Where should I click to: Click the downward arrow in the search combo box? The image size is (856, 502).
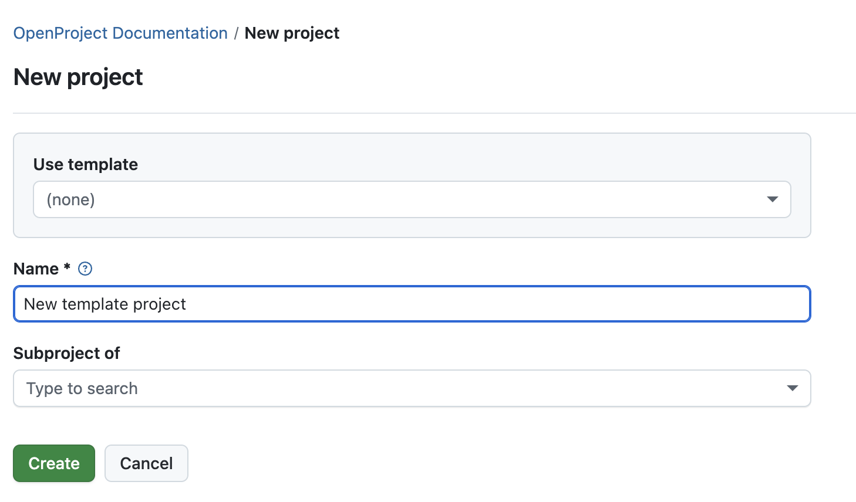tap(792, 388)
